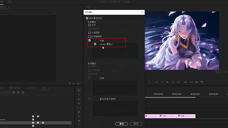
Task: Select the Slip tool
Action: coord(79,108)
